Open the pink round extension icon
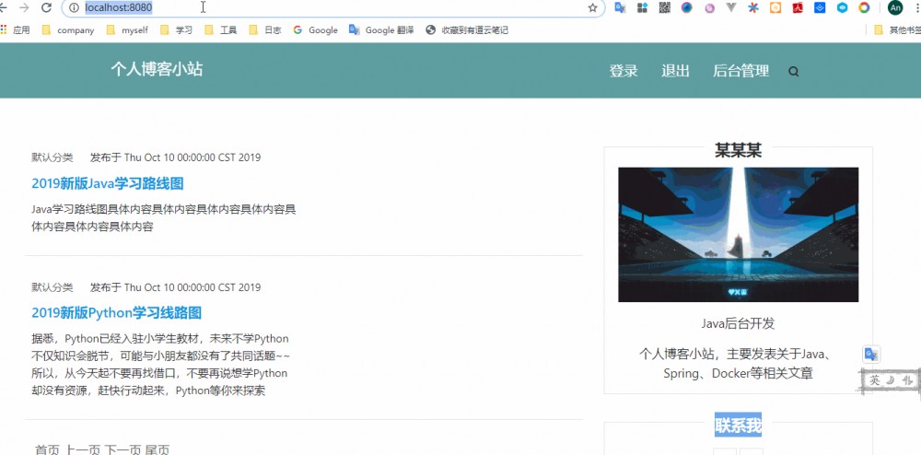921x455 pixels. coord(709,7)
